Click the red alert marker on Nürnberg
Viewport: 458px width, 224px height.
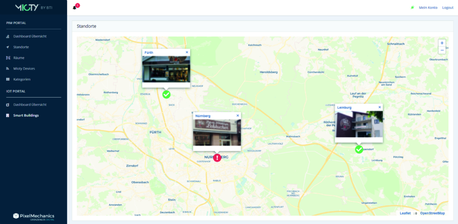[217, 158]
